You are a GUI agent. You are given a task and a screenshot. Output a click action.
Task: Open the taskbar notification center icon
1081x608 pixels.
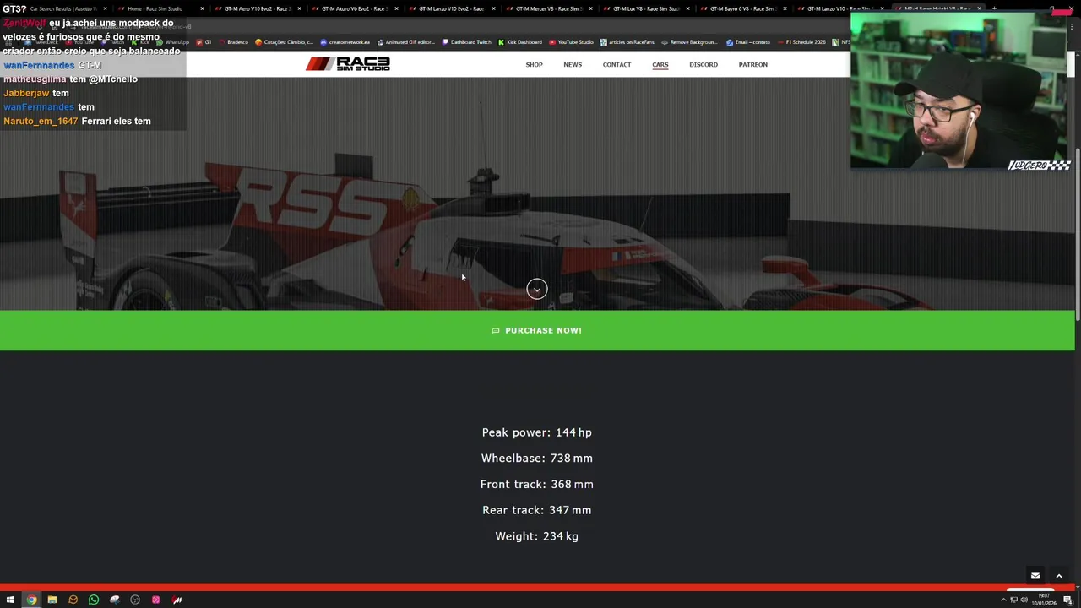[1067, 600]
